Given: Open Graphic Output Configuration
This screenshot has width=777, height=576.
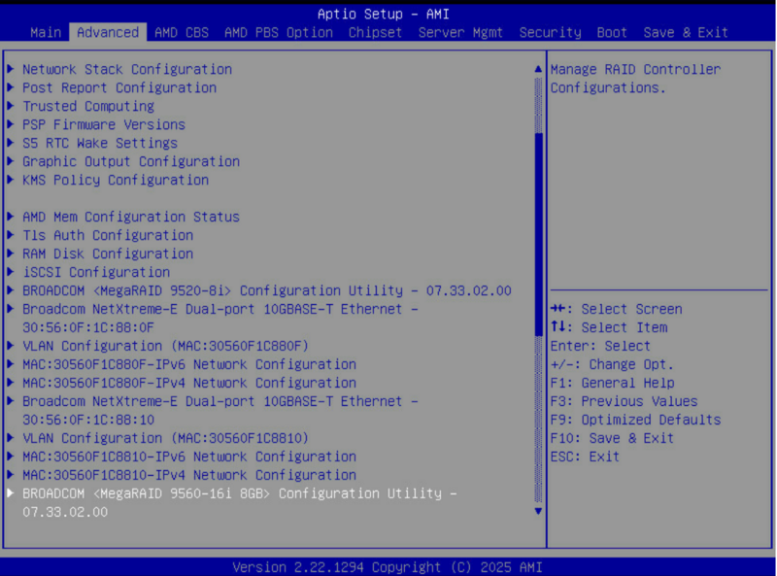Looking at the screenshot, I should tap(131, 161).
